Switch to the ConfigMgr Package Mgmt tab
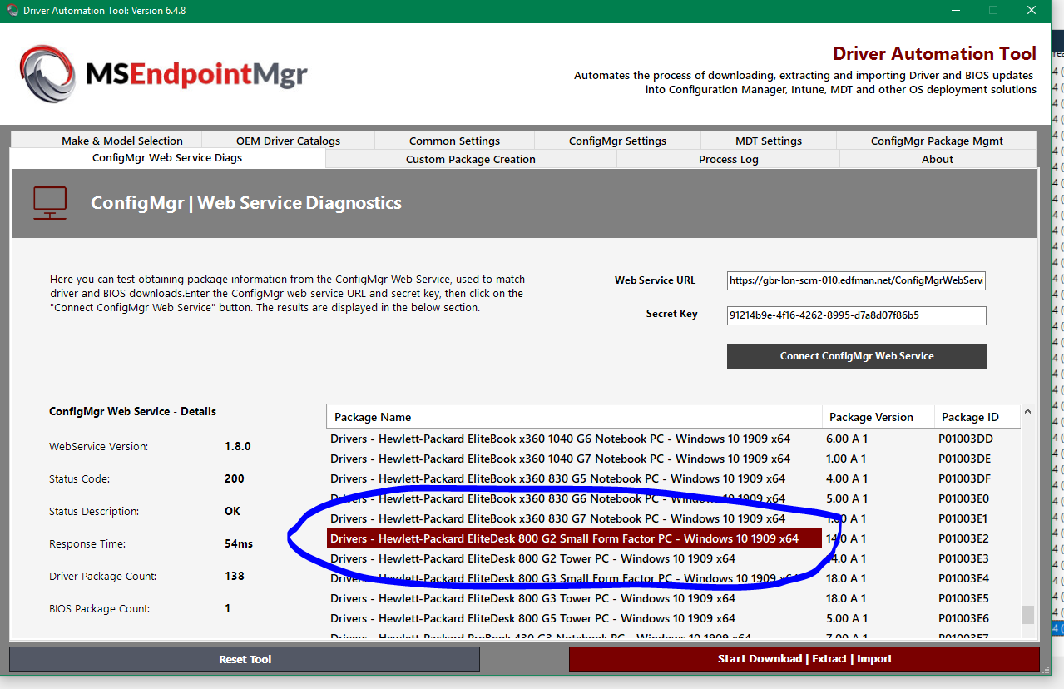This screenshot has width=1064, height=689. pos(937,141)
